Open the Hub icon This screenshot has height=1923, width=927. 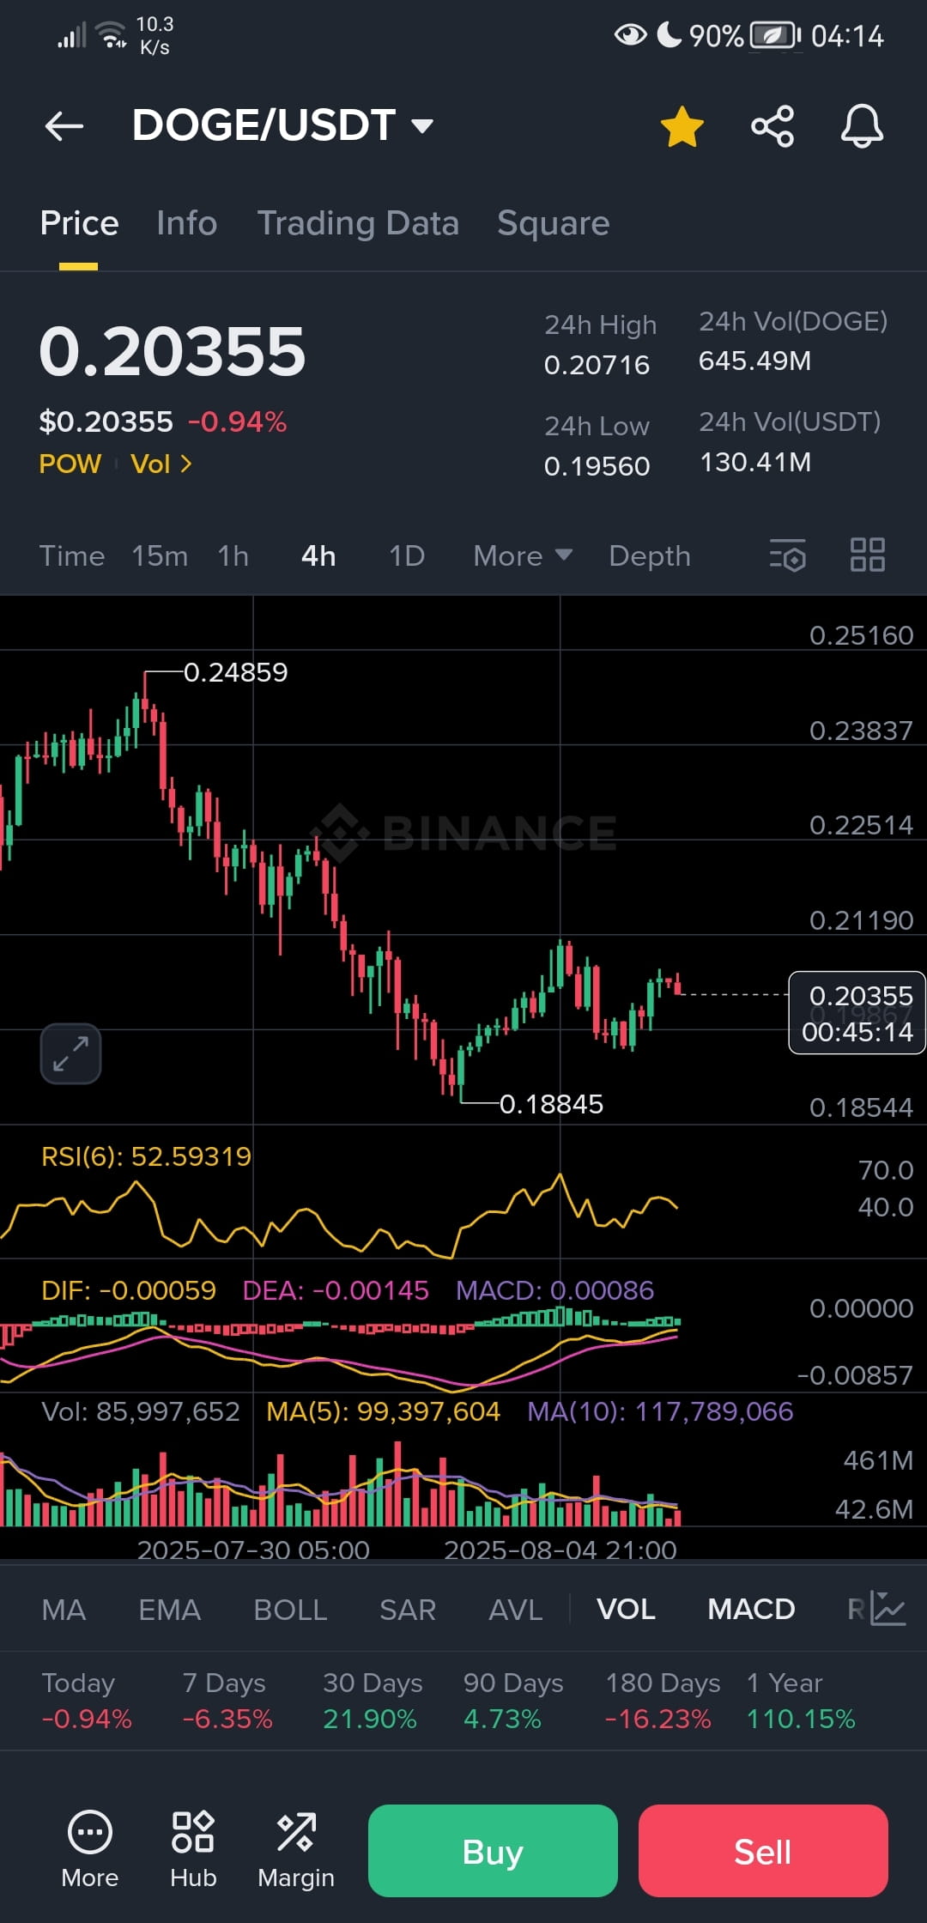[193, 1848]
